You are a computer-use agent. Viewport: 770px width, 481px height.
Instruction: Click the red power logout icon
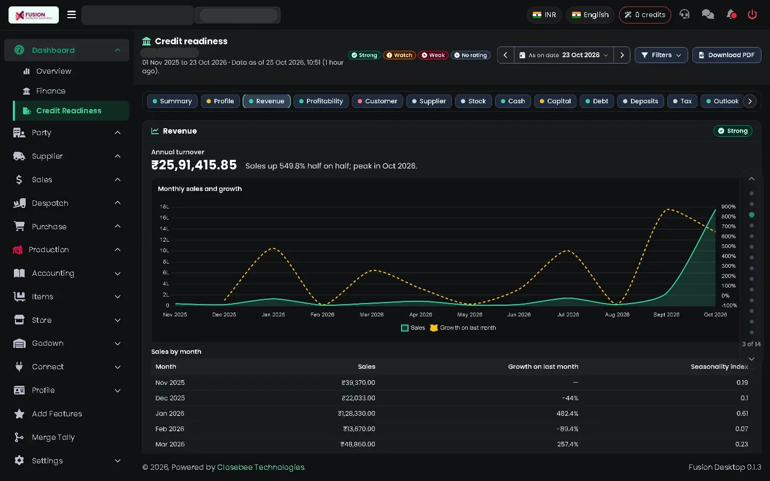(x=752, y=14)
